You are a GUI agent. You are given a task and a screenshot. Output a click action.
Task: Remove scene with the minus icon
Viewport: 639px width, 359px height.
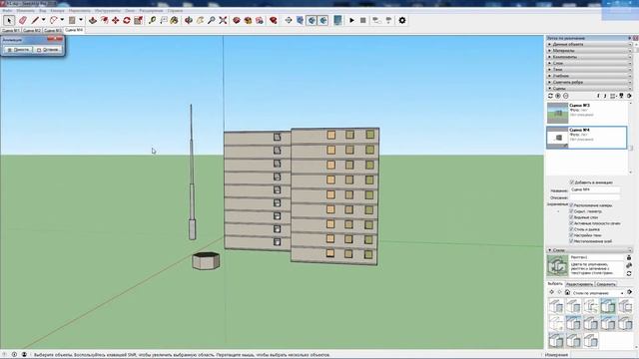coord(566,96)
